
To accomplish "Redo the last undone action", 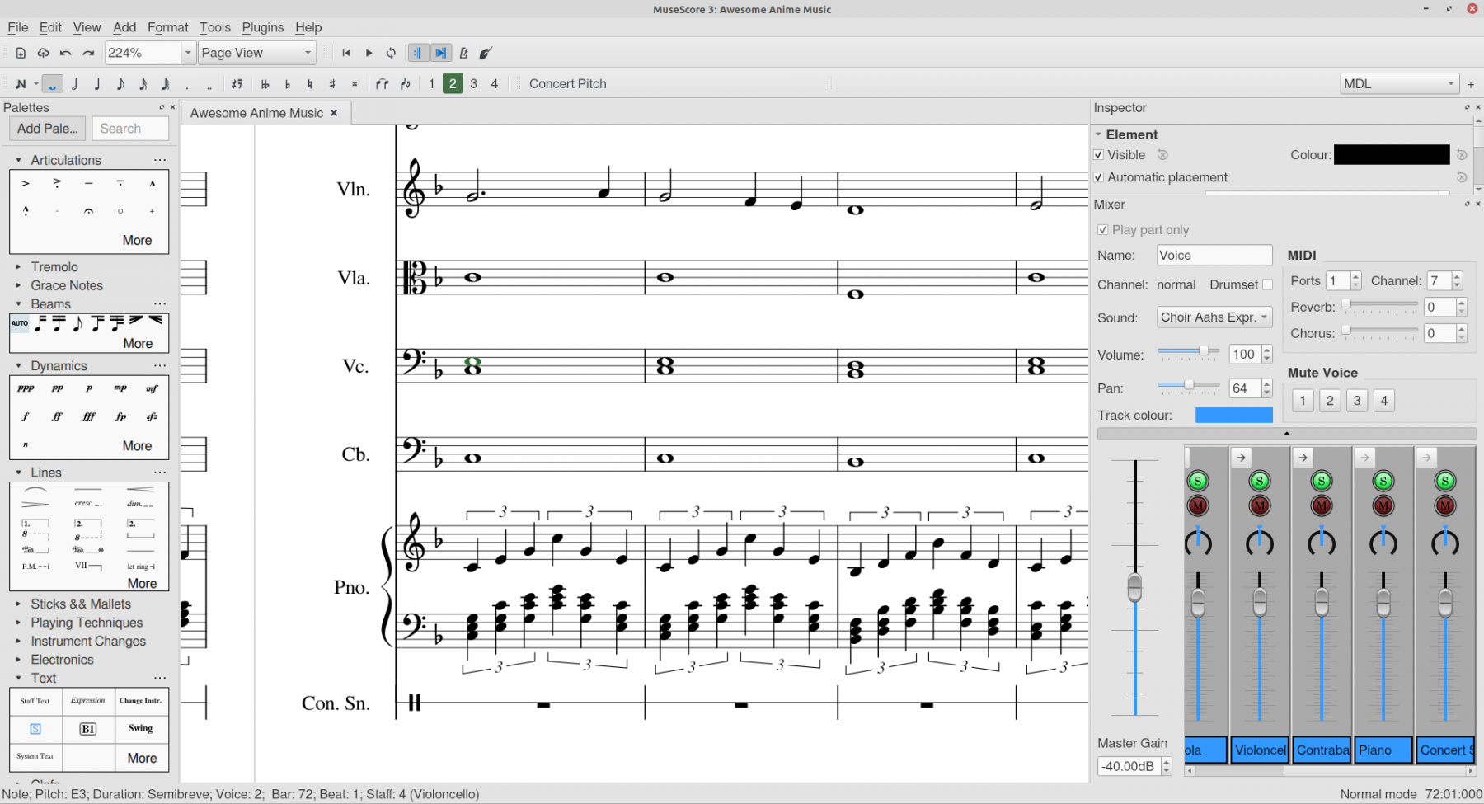I will 88,53.
